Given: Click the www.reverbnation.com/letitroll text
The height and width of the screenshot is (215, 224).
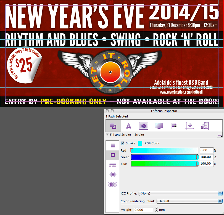Looking at the screenshot, I should click(181, 92).
